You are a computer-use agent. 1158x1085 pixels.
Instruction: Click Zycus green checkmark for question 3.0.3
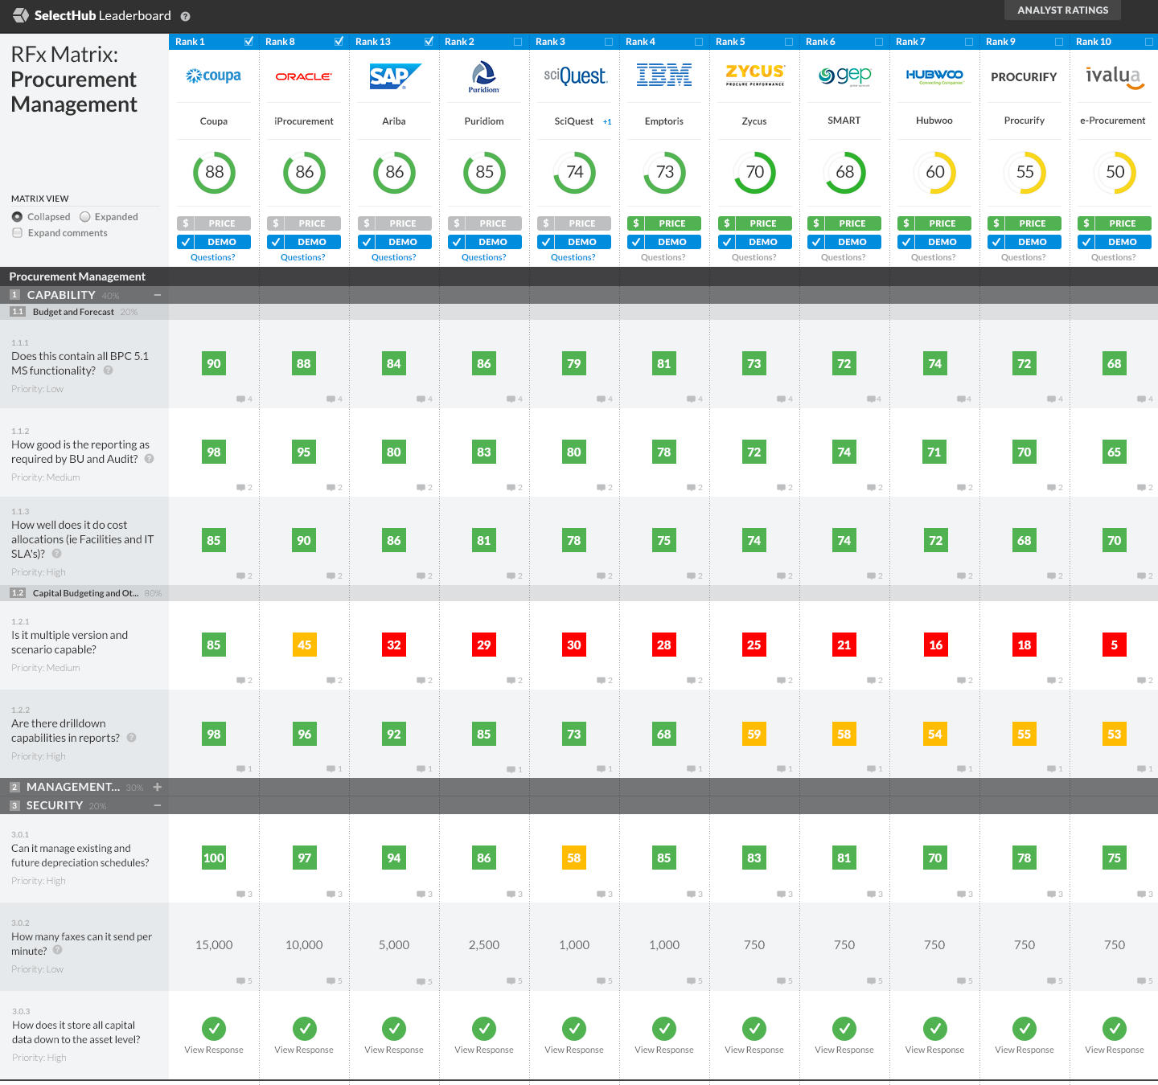[754, 1029]
